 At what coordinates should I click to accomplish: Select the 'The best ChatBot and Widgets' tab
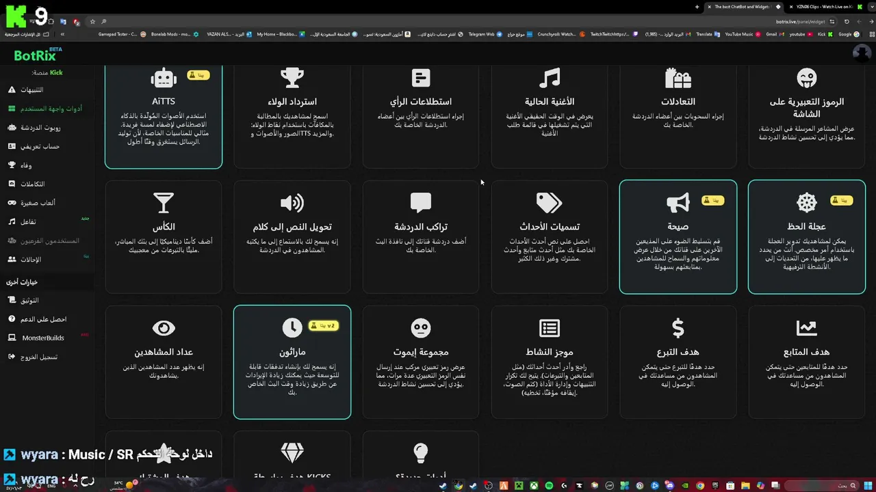742,7
